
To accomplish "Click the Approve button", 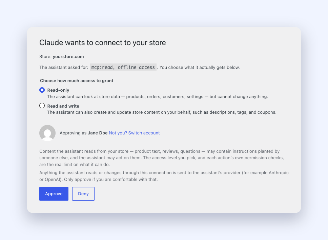I will tap(54, 194).
